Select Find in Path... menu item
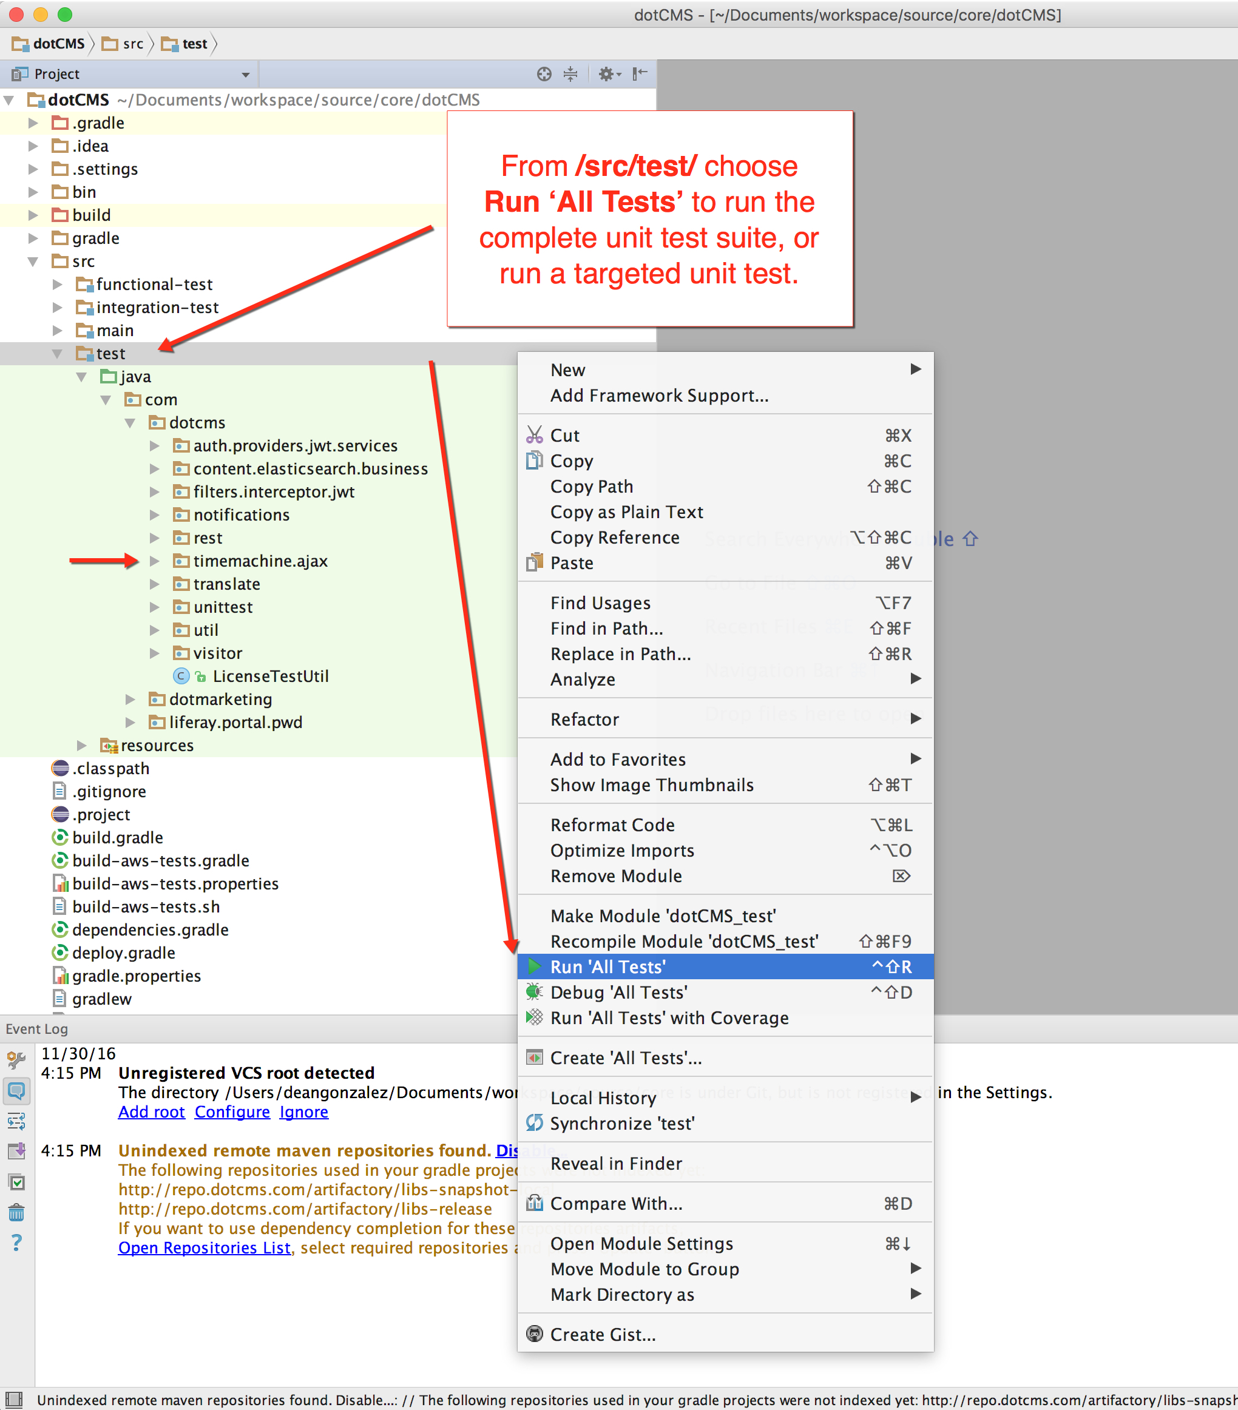This screenshot has width=1238, height=1410. point(725,628)
